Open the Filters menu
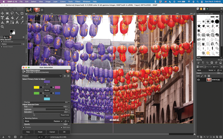Image resolution: width=223 pixels, height=139 pixels. [x=78, y=1]
